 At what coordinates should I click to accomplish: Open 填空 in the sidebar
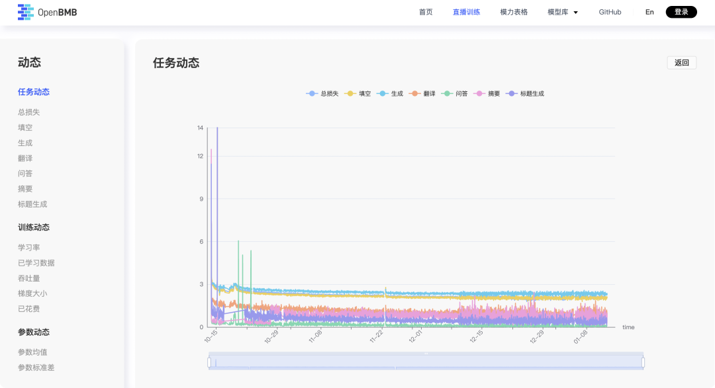coord(25,128)
